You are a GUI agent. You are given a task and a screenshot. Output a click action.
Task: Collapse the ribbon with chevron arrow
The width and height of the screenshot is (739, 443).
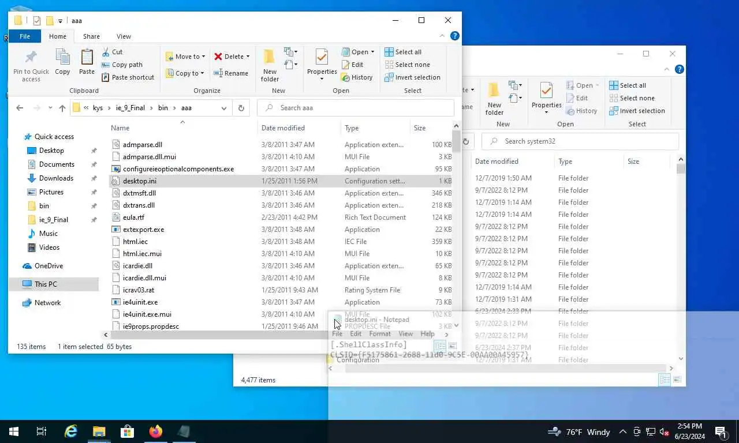point(443,36)
